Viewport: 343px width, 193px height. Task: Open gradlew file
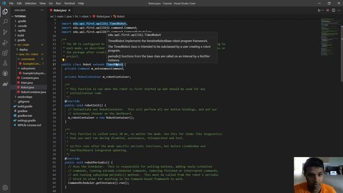pyautogui.click(x=28, y=111)
